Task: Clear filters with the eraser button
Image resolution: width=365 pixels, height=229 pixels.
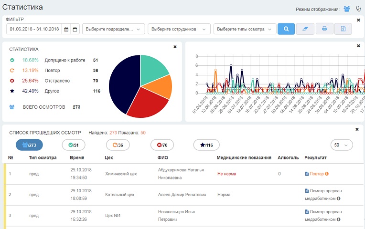Action: pyautogui.click(x=305, y=29)
